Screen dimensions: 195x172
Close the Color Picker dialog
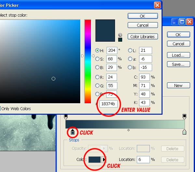tap(157, 5)
